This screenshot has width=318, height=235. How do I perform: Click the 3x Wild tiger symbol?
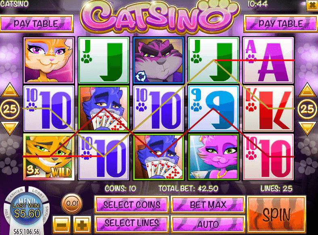click(x=49, y=157)
